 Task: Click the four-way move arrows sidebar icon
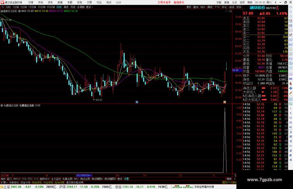291,88
